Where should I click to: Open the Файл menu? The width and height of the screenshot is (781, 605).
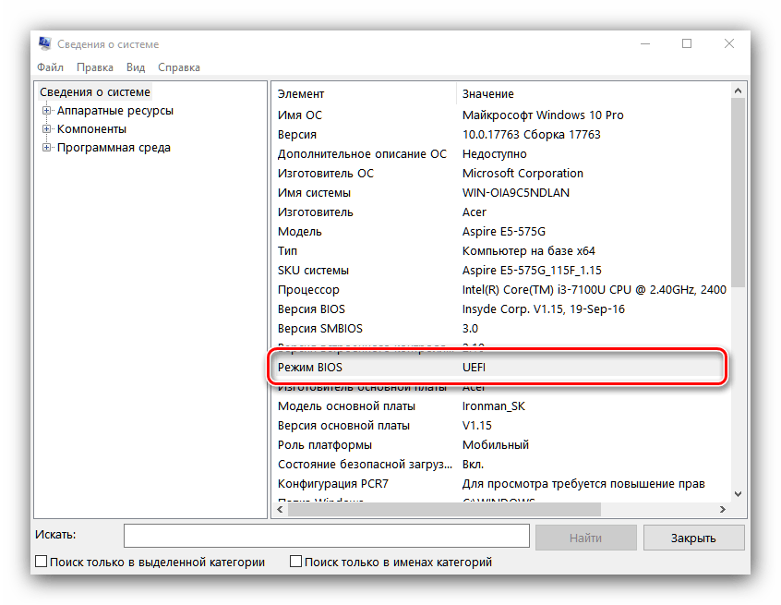(x=50, y=67)
